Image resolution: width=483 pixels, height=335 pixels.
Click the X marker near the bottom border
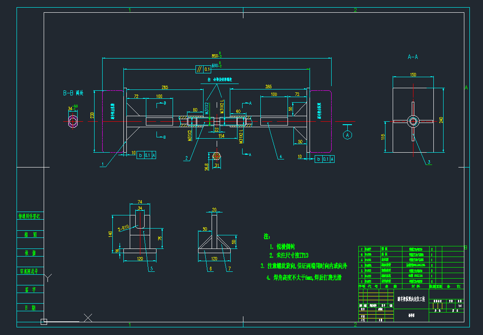pyautogui.click(x=88, y=317)
